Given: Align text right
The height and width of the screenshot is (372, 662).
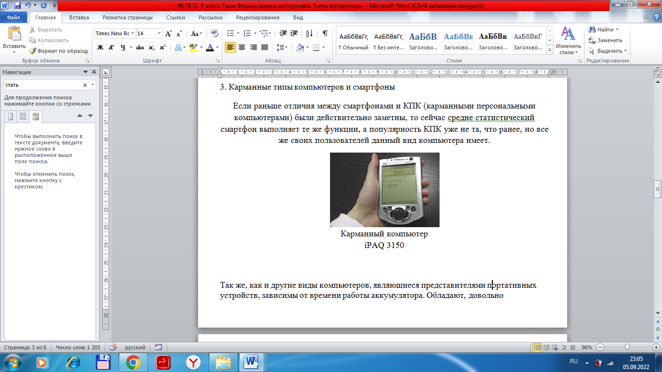Looking at the screenshot, I should (x=253, y=47).
